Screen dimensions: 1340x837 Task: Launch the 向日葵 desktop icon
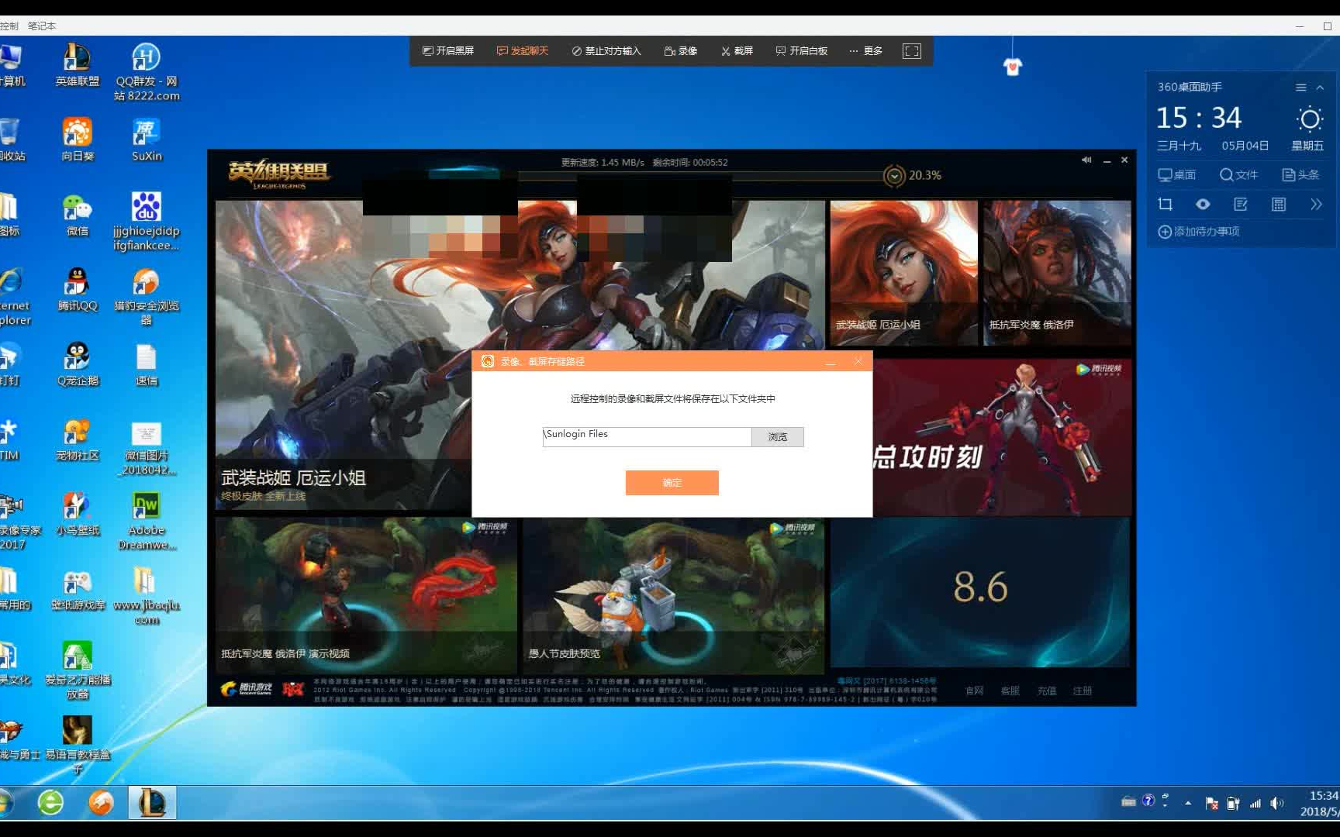(77, 139)
